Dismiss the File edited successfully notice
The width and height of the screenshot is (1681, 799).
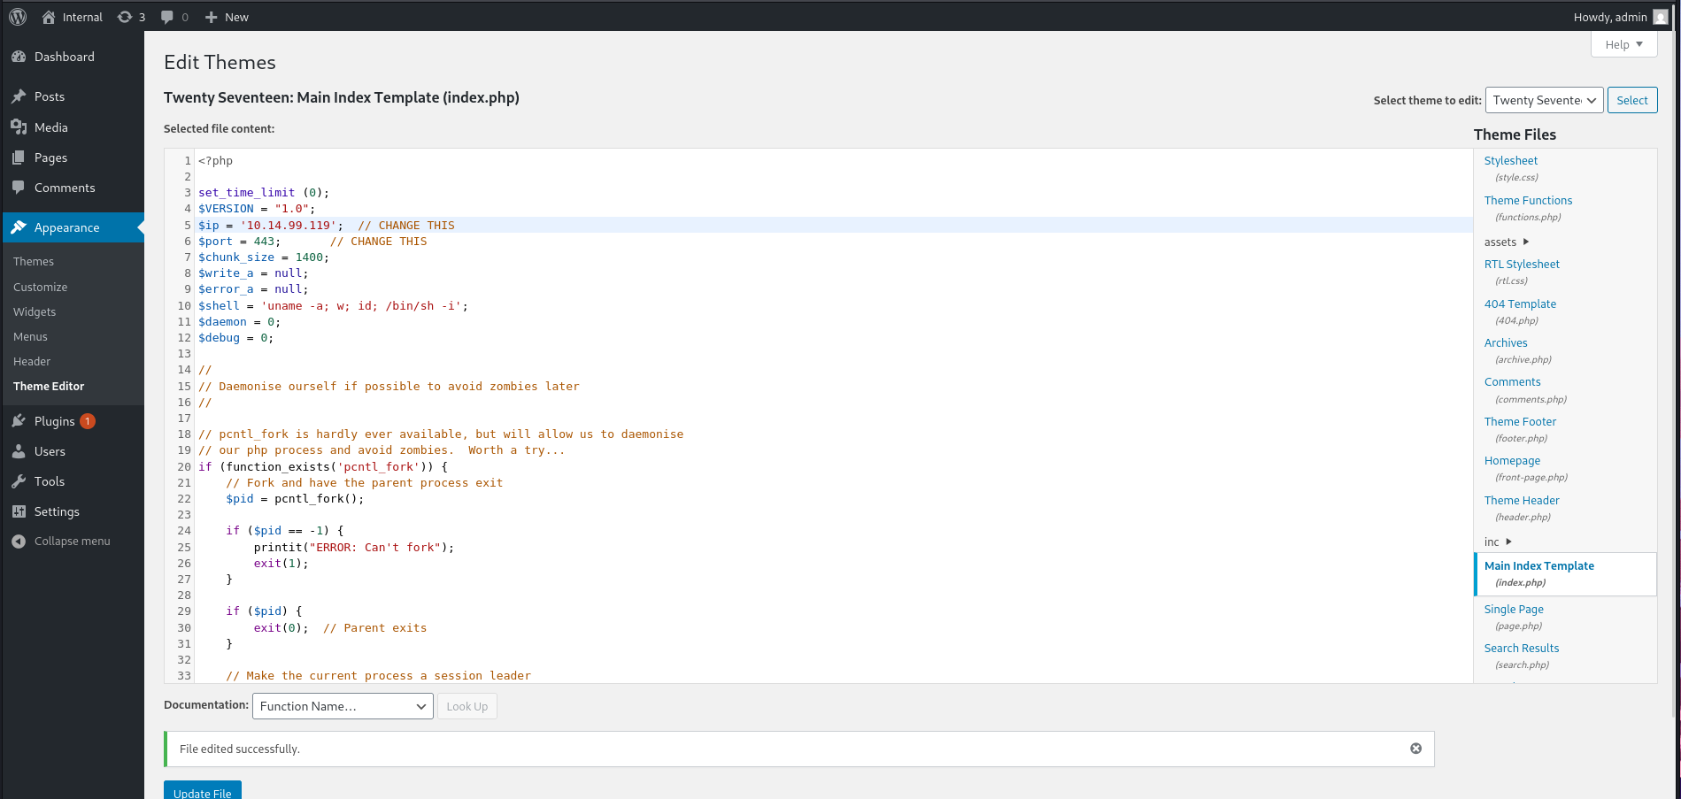tap(1416, 749)
